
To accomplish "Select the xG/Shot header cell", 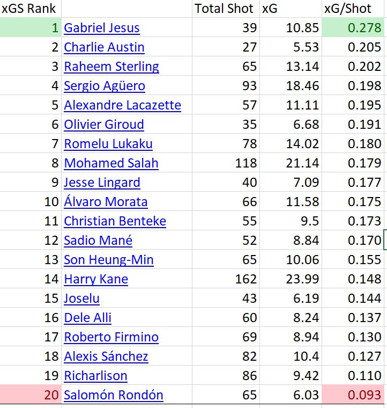I will click(x=353, y=9).
